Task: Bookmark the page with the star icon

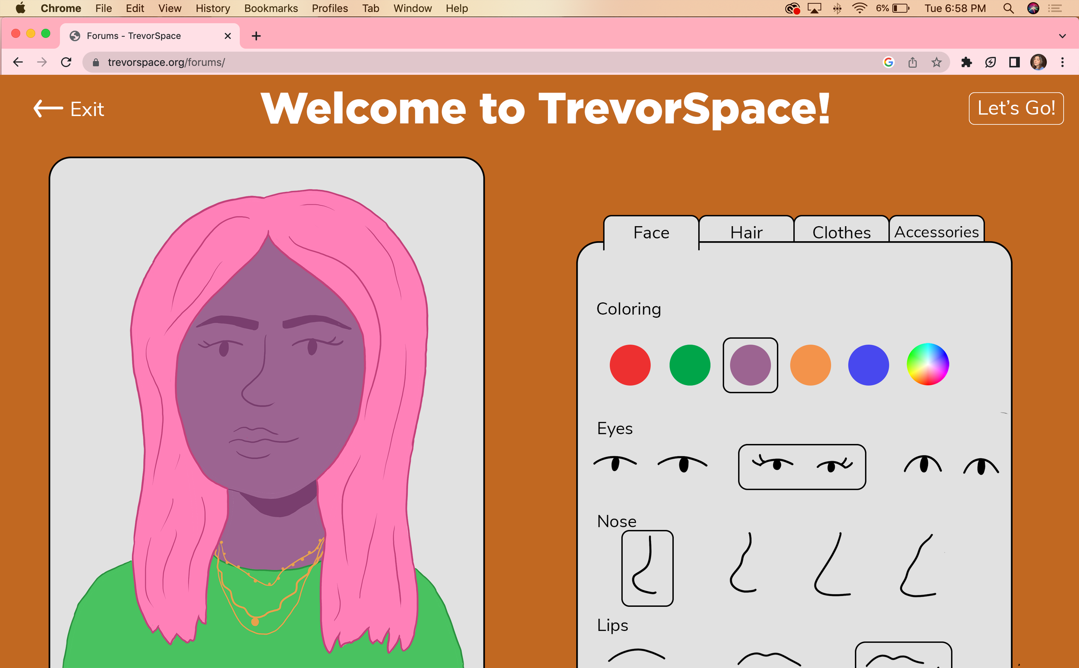Action: [x=937, y=62]
